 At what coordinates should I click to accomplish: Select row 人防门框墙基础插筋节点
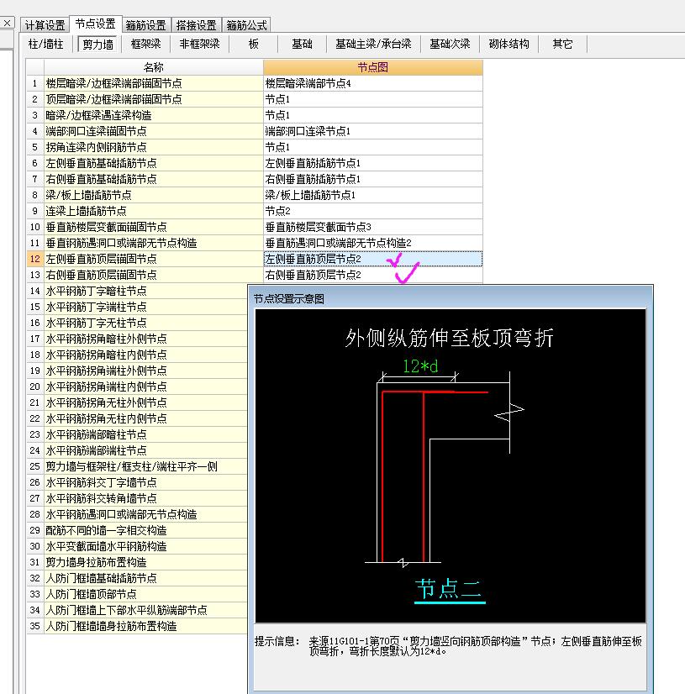pos(145,578)
